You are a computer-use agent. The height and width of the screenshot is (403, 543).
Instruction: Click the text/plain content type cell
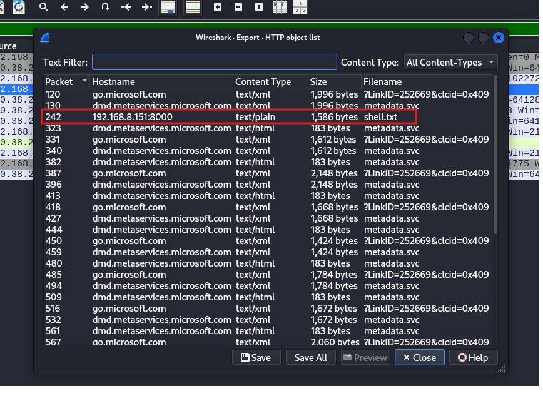tap(255, 117)
